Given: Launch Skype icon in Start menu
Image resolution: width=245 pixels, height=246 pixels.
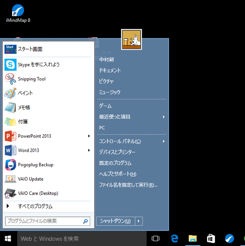Looking at the screenshot, I should 10,65.
